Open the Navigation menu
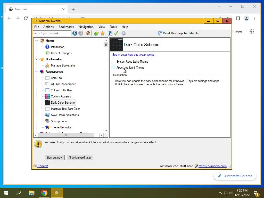The image size is (264, 198). tap(86, 27)
